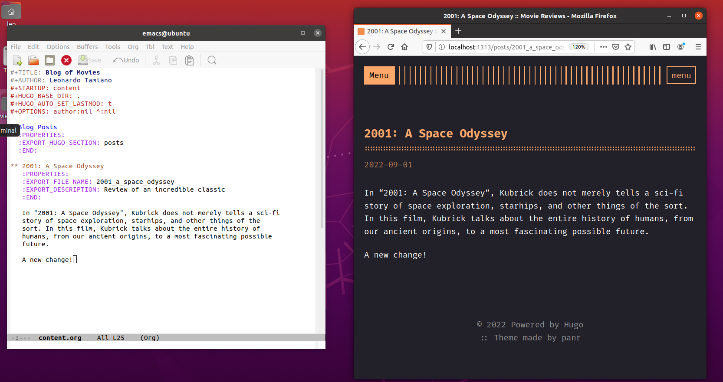Click the Blog Posts heading in Emacs

pos(38,127)
